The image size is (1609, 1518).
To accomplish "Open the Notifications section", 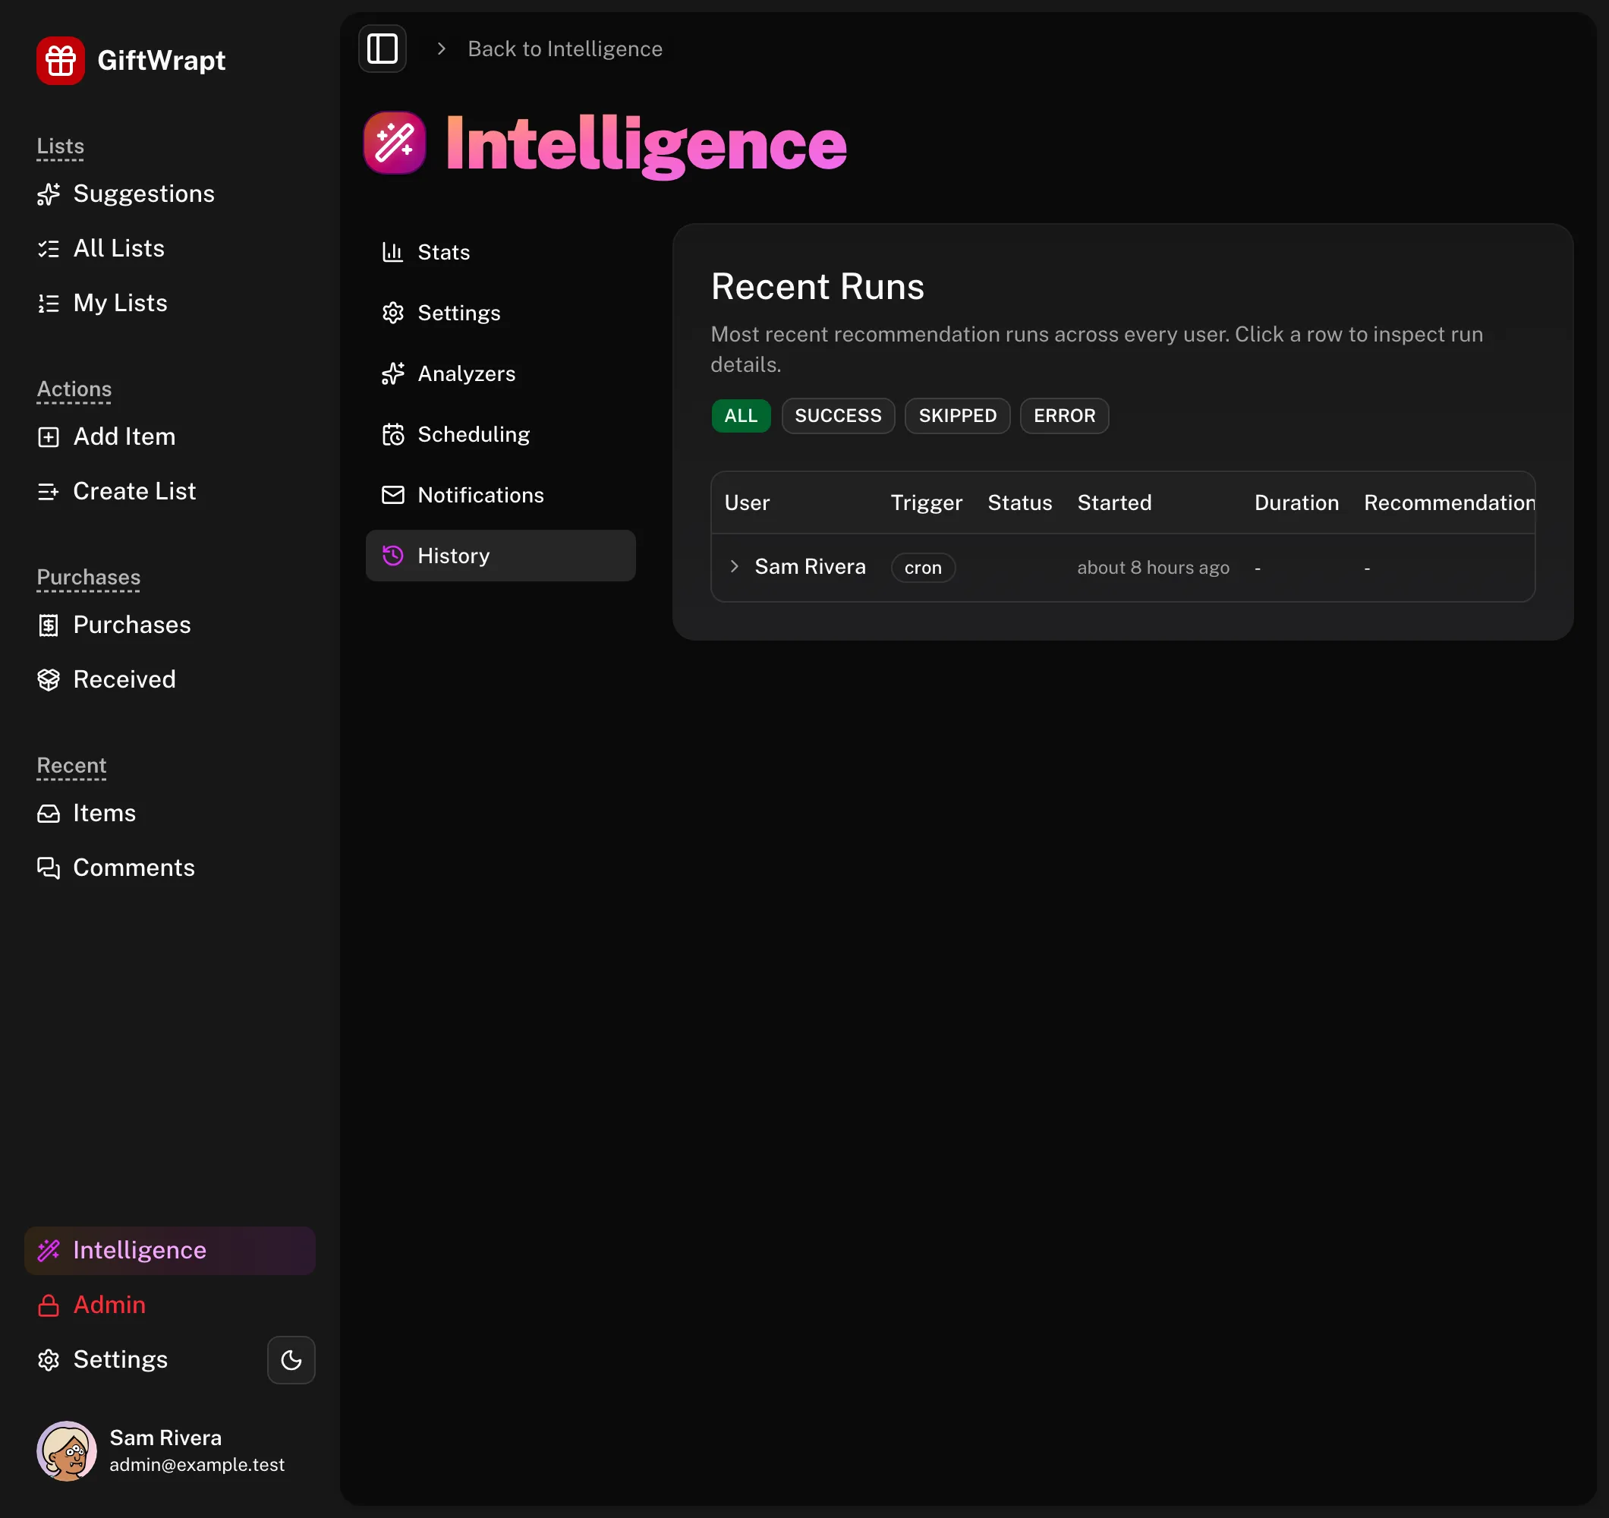I will coord(500,495).
